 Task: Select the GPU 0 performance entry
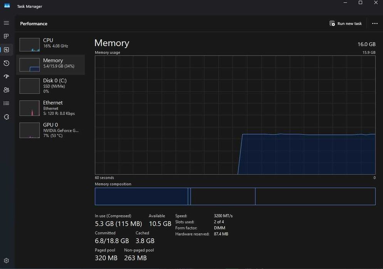pos(50,130)
